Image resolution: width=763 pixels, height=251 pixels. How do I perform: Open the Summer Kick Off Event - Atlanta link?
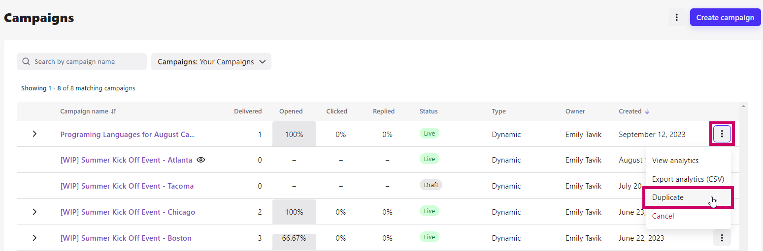(x=126, y=160)
